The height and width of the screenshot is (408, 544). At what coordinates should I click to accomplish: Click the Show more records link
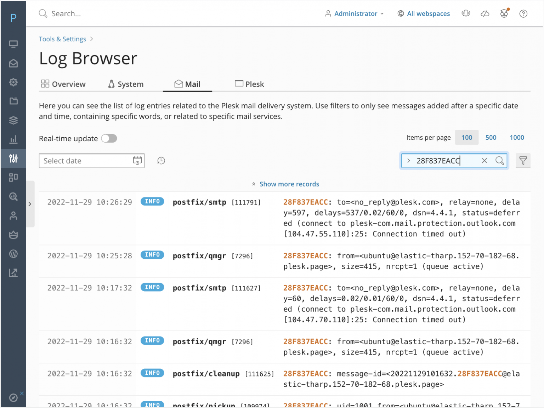[289, 184]
